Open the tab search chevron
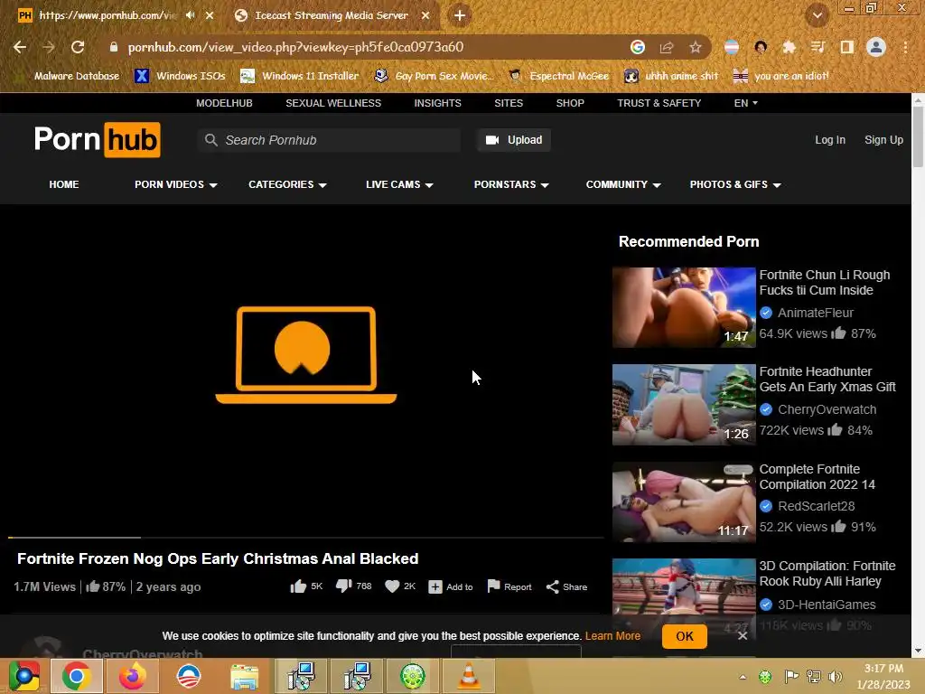Image resolution: width=925 pixels, height=694 pixels. point(817,15)
